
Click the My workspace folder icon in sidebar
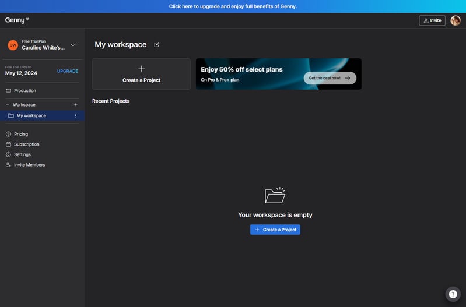[x=10, y=115]
